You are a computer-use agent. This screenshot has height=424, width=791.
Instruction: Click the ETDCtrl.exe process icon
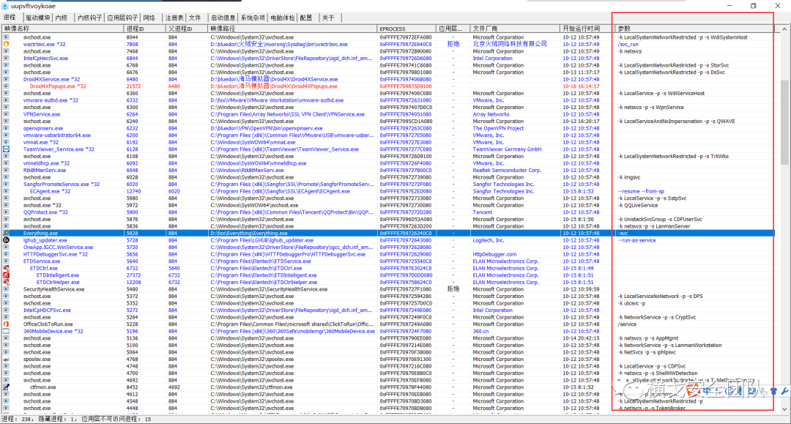(6, 268)
